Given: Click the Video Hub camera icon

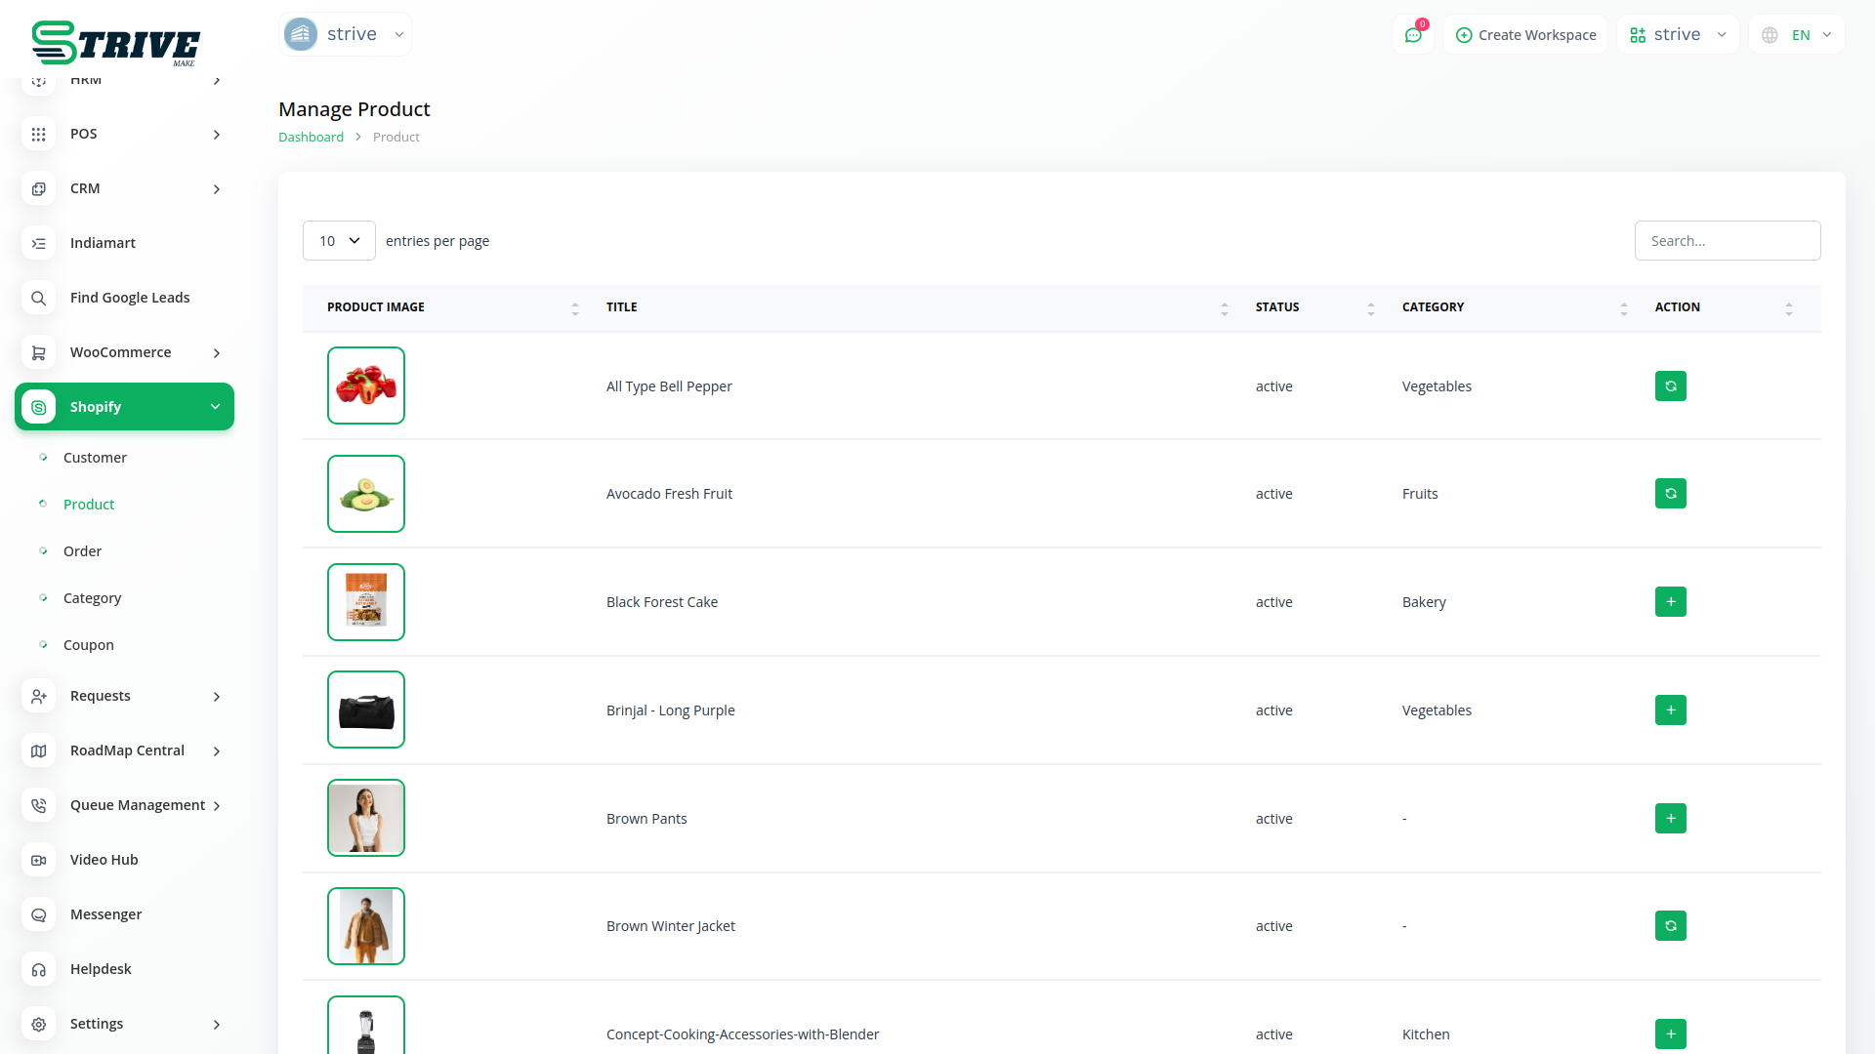Looking at the screenshot, I should coord(38,861).
